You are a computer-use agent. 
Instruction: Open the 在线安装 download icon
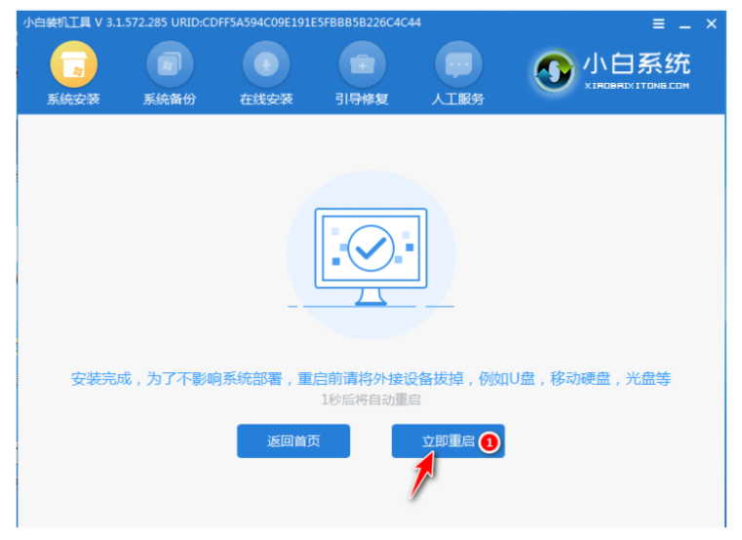point(266,64)
